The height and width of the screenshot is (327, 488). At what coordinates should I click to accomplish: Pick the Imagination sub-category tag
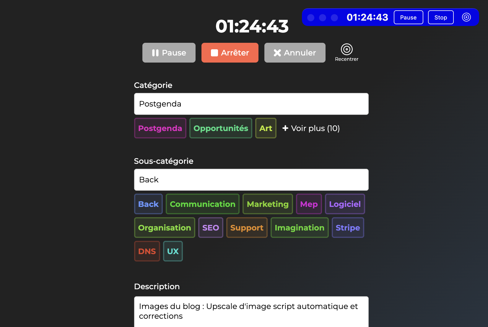300,228
